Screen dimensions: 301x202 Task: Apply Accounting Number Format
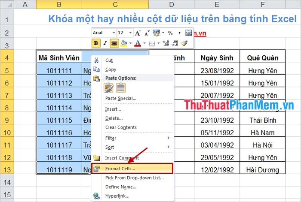click(x=156, y=33)
